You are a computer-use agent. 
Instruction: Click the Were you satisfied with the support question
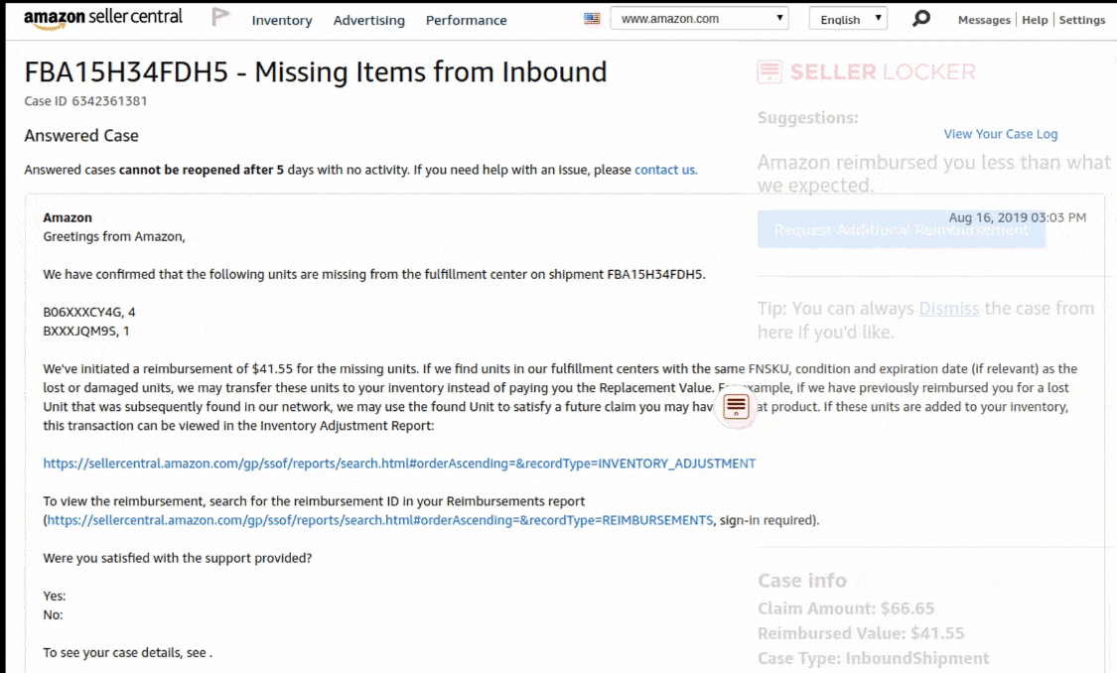pos(178,558)
